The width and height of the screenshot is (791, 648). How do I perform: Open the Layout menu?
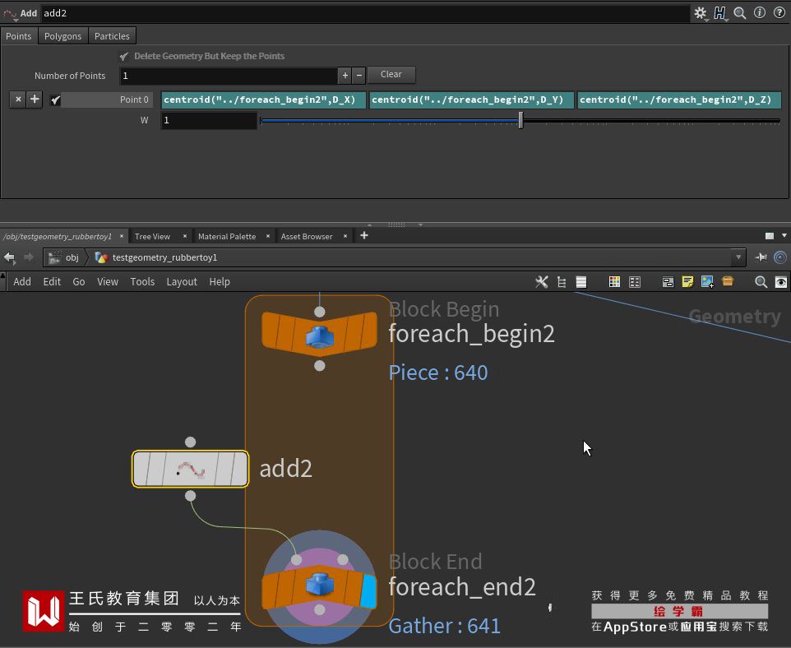point(182,281)
